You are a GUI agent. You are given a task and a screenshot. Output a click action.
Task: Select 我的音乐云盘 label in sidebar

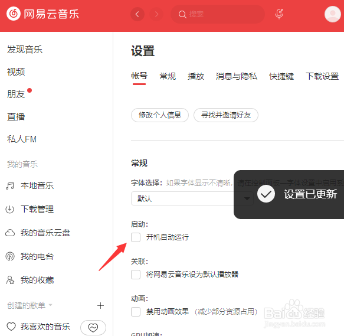[45, 233]
